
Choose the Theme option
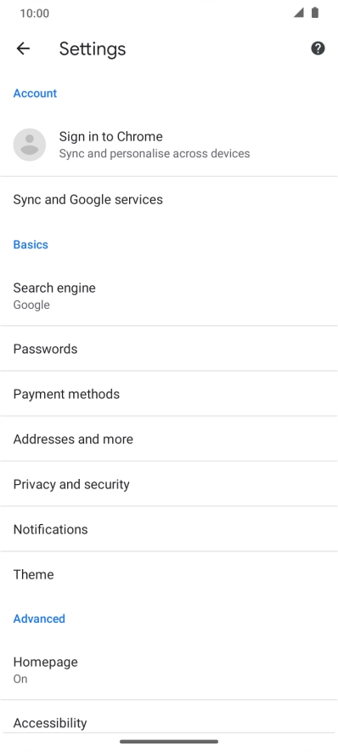169,574
